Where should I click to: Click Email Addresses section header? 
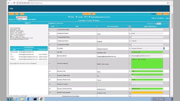(29, 47)
